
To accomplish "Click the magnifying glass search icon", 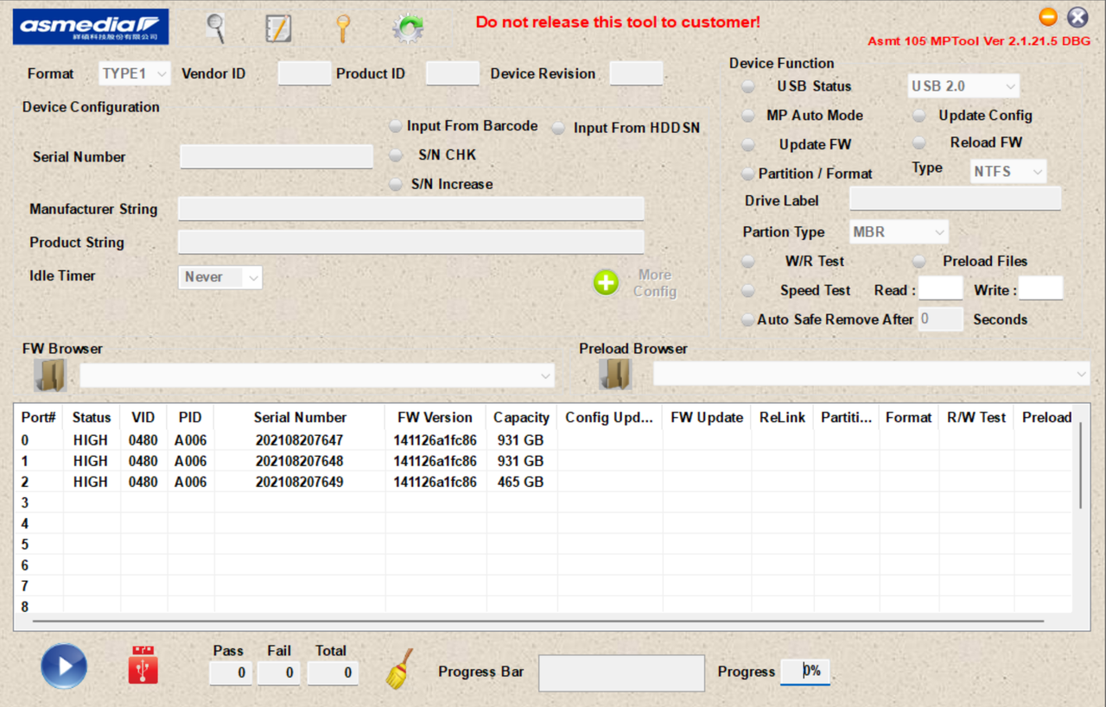I will coord(216,28).
